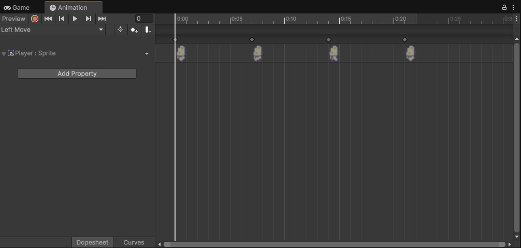The width and height of the screenshot is (521, 248).
Task: Go to end of animation clip
Action: click(102, 19)
